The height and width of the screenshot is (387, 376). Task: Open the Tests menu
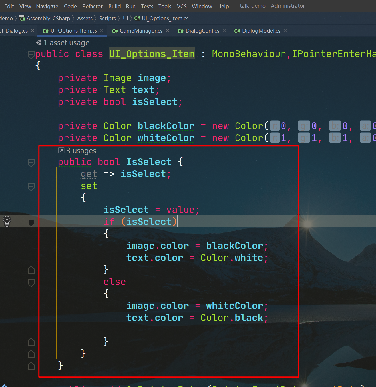(x=147, y=6)
